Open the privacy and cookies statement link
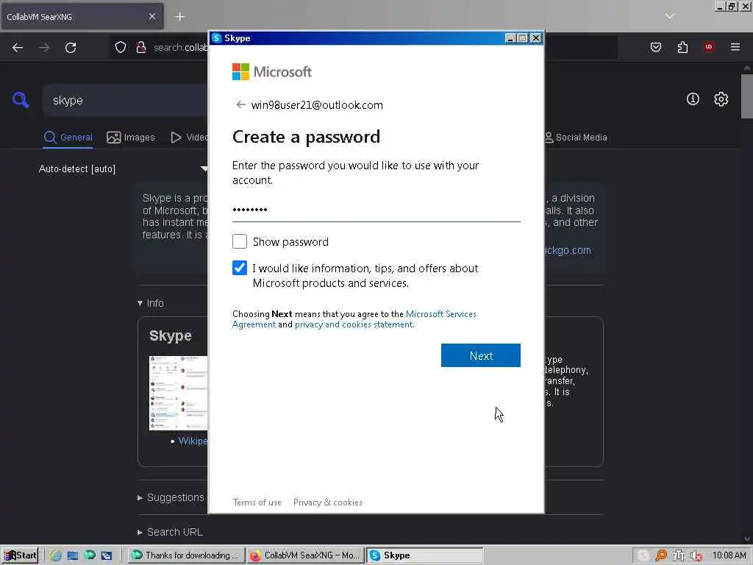This screenshot has width=753, height=565. (x=354, y=324)
